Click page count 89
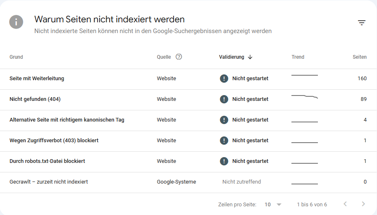This screenshot has height=215, width=377. pyautogui.click(x=363, y=99)
